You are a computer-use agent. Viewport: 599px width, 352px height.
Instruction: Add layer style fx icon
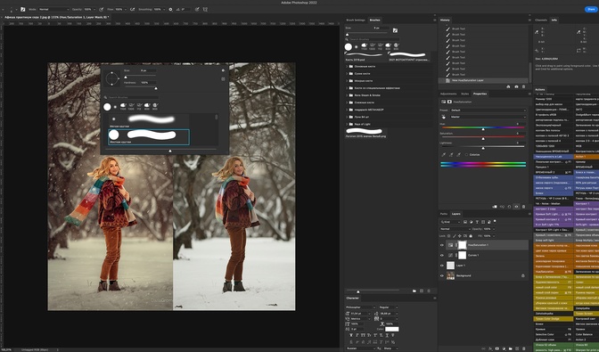click(490, 348)
